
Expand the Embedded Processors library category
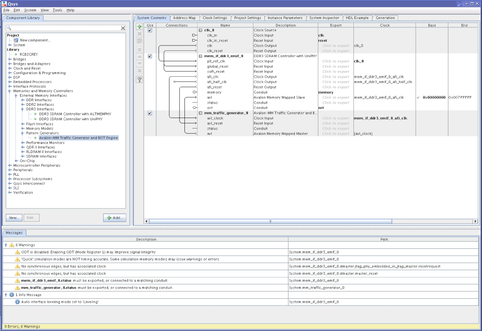tap(10, 82)
